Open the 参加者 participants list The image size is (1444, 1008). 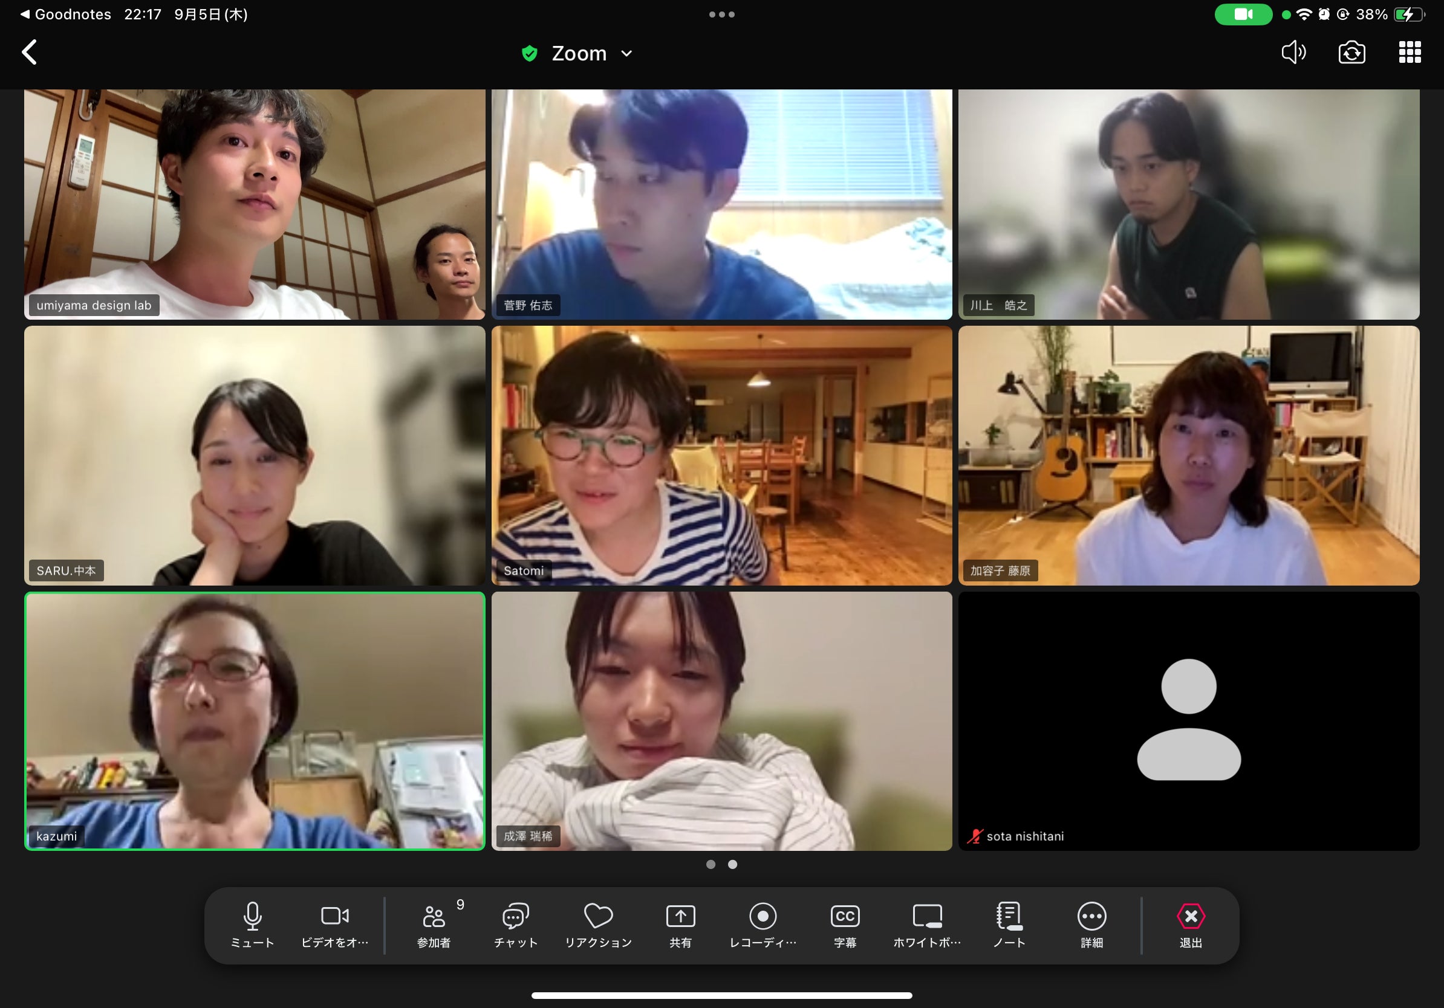tap(434, 924)
